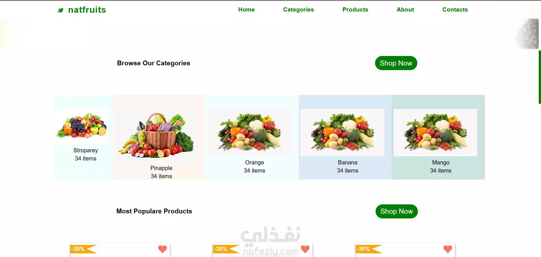Favorite the third product via heart icon

point(448,249)
